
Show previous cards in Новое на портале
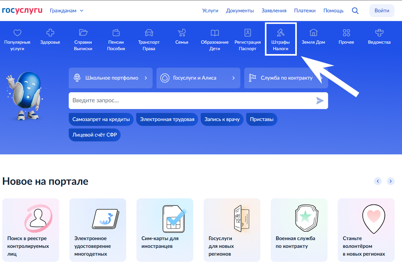tap(378, 181)
